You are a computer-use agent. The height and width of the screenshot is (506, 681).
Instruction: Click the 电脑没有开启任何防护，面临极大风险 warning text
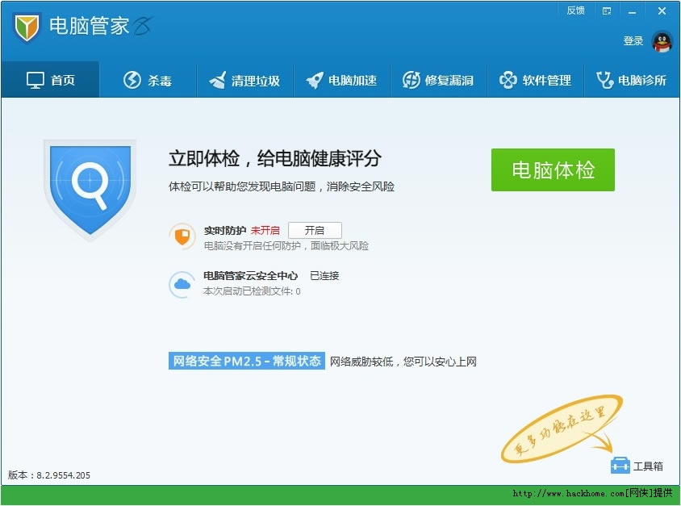coord(286,246)
